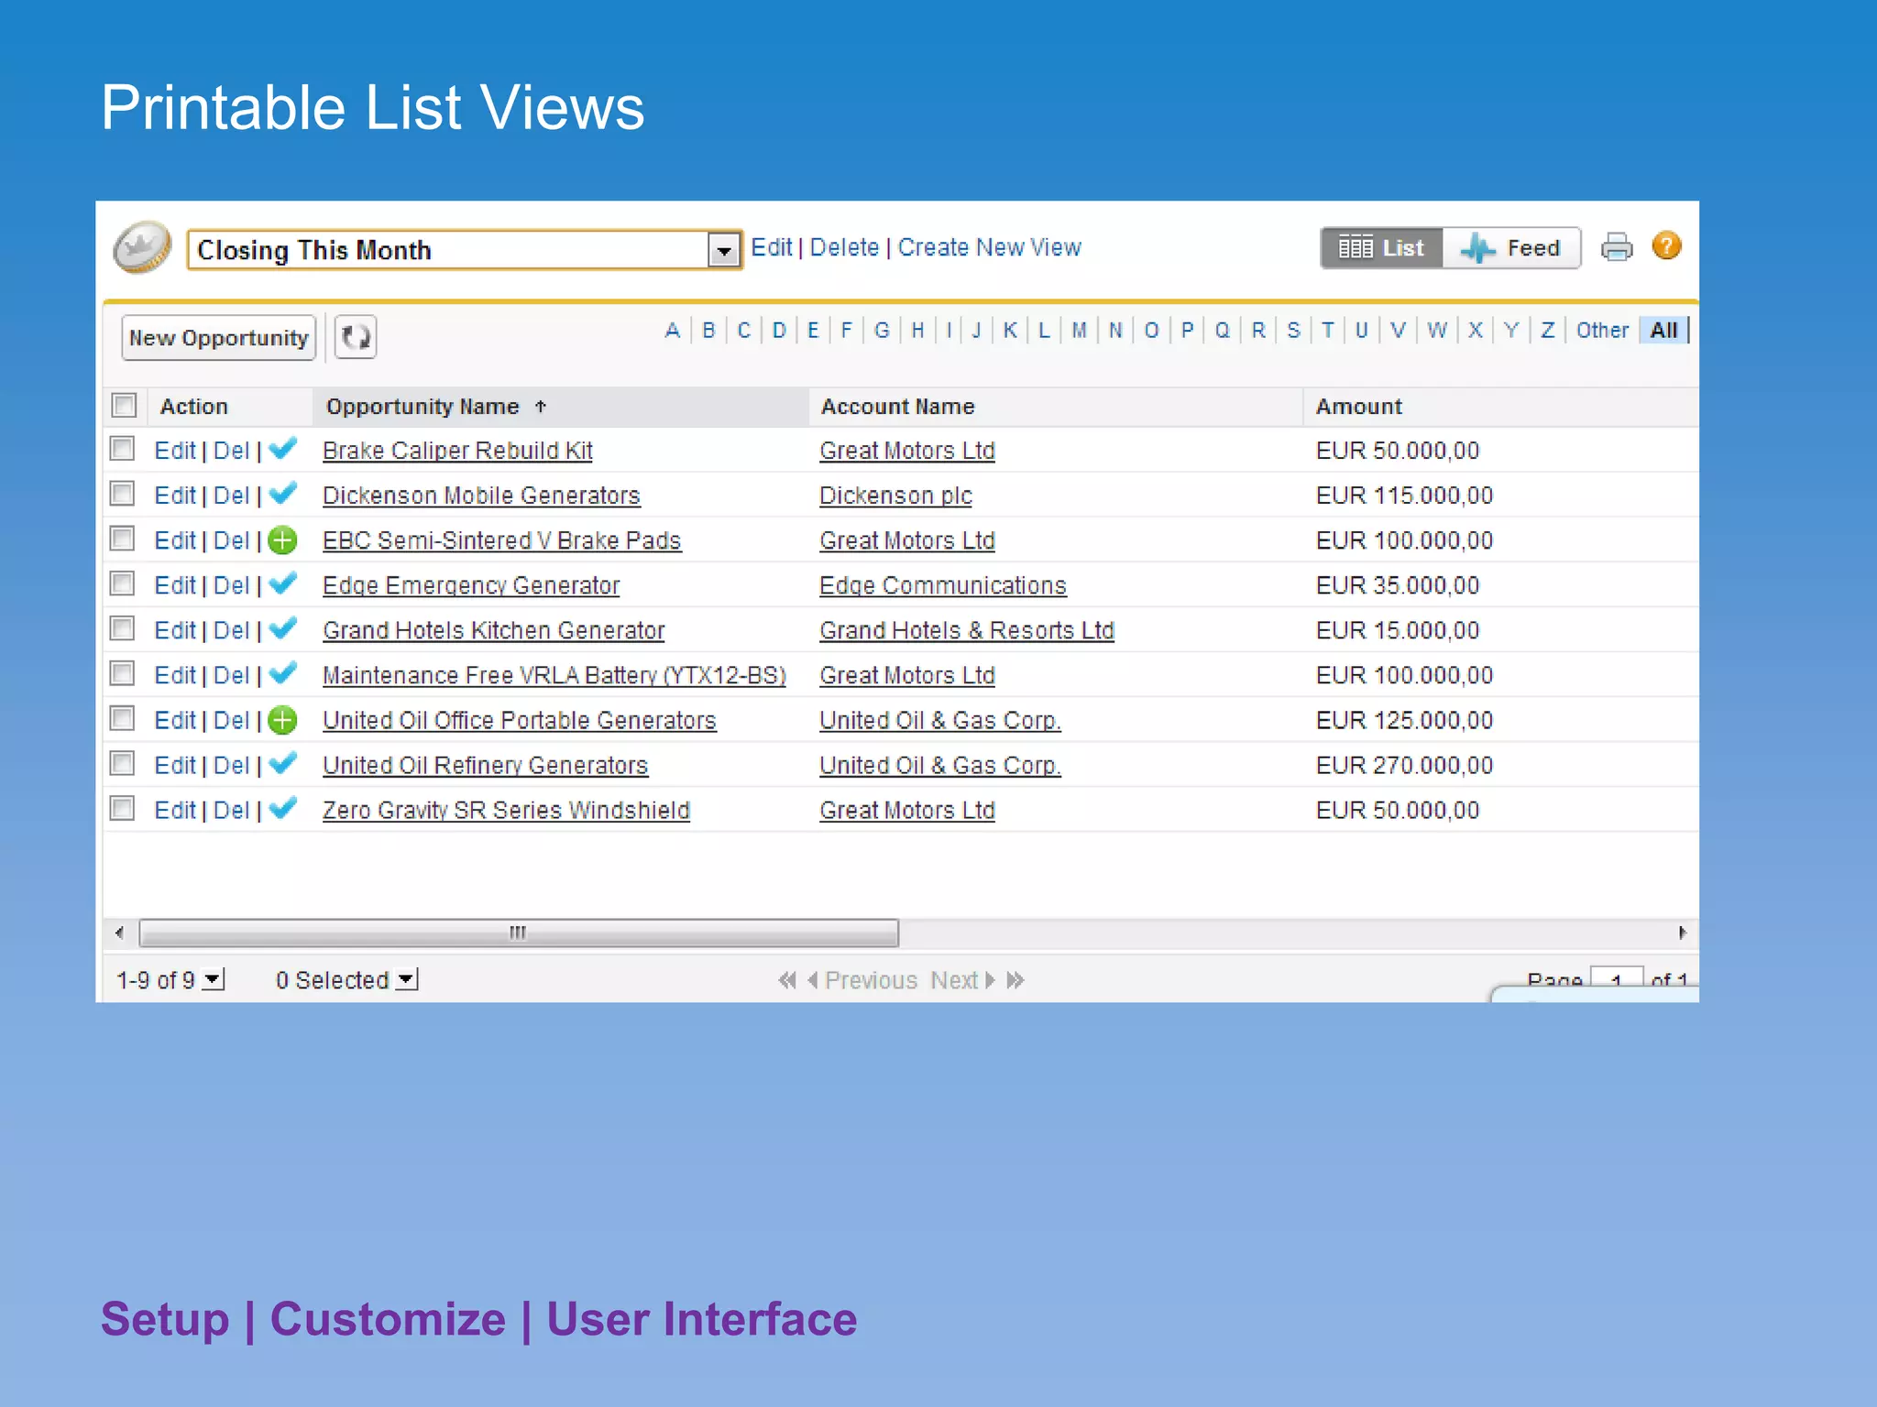
Task: Click green plus icon for United Oil Office Portable Generators
Action: pyautogui.click(x=283, y=720)
